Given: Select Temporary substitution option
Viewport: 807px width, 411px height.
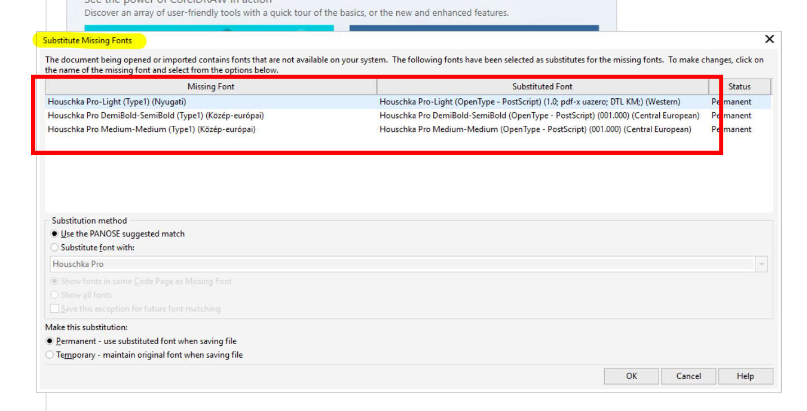Looking at the screenshot, I should pyautogui.click(x=144, y=355).
